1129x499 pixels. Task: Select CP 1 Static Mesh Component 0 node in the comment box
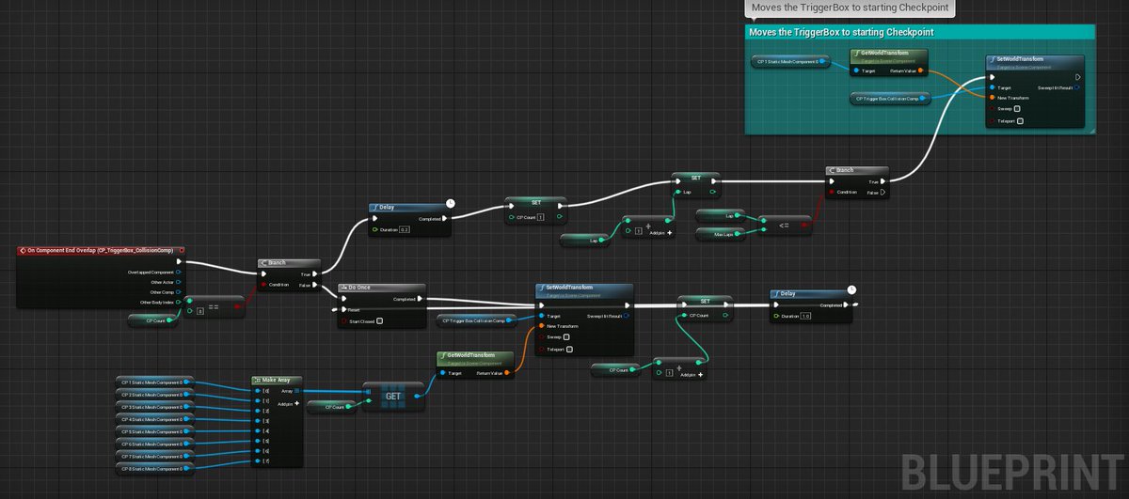tap(792, 61)
